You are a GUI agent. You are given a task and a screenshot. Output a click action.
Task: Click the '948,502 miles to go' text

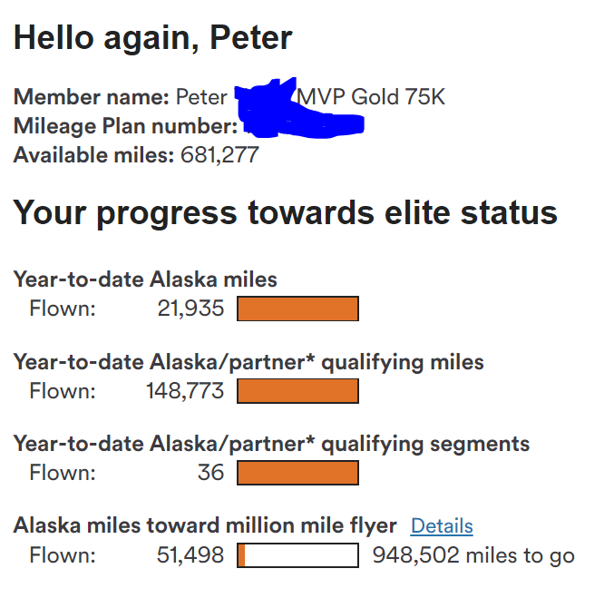click(x=473, y=555)
